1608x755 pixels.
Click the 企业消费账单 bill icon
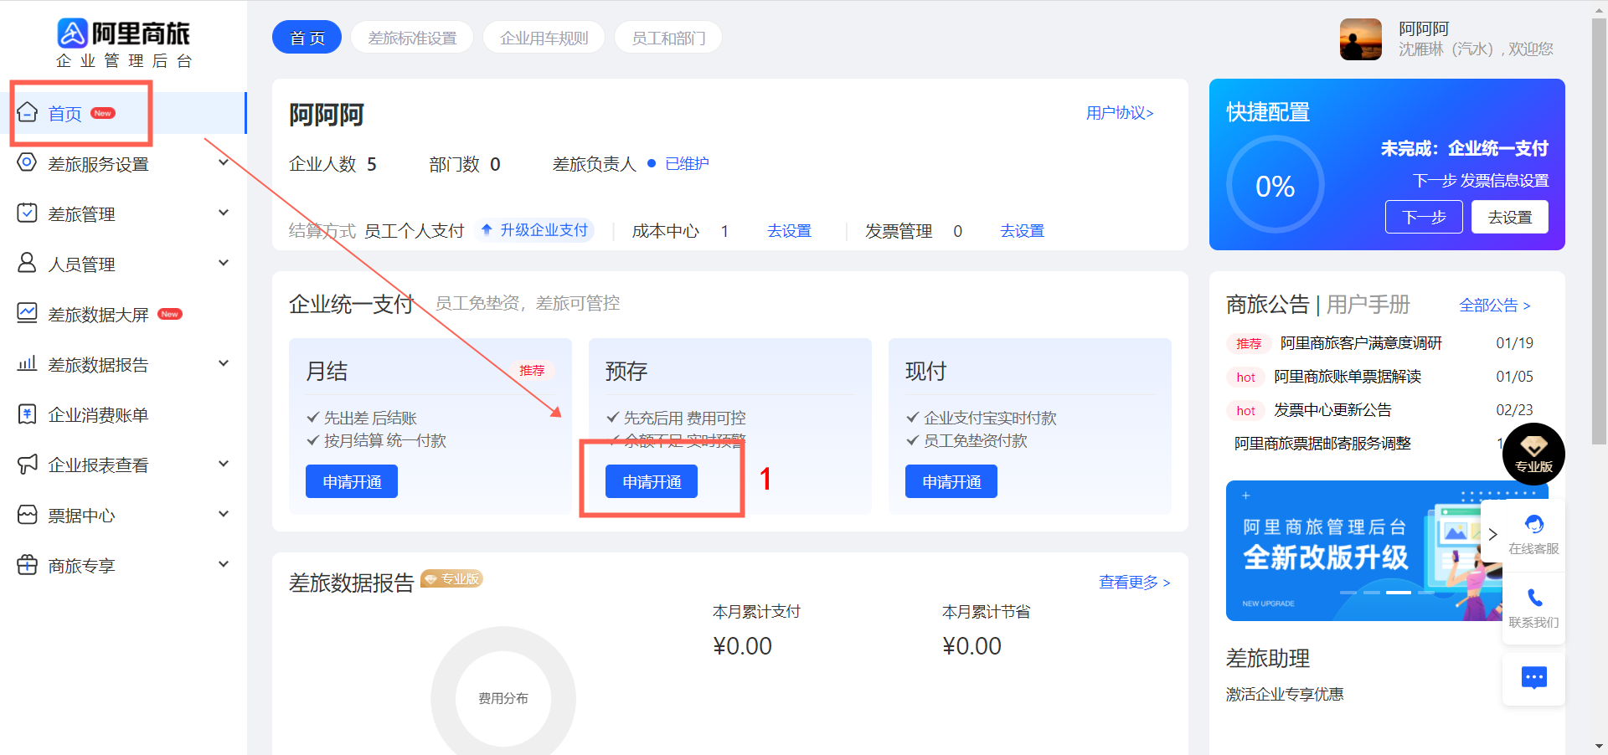click(27, 414)
